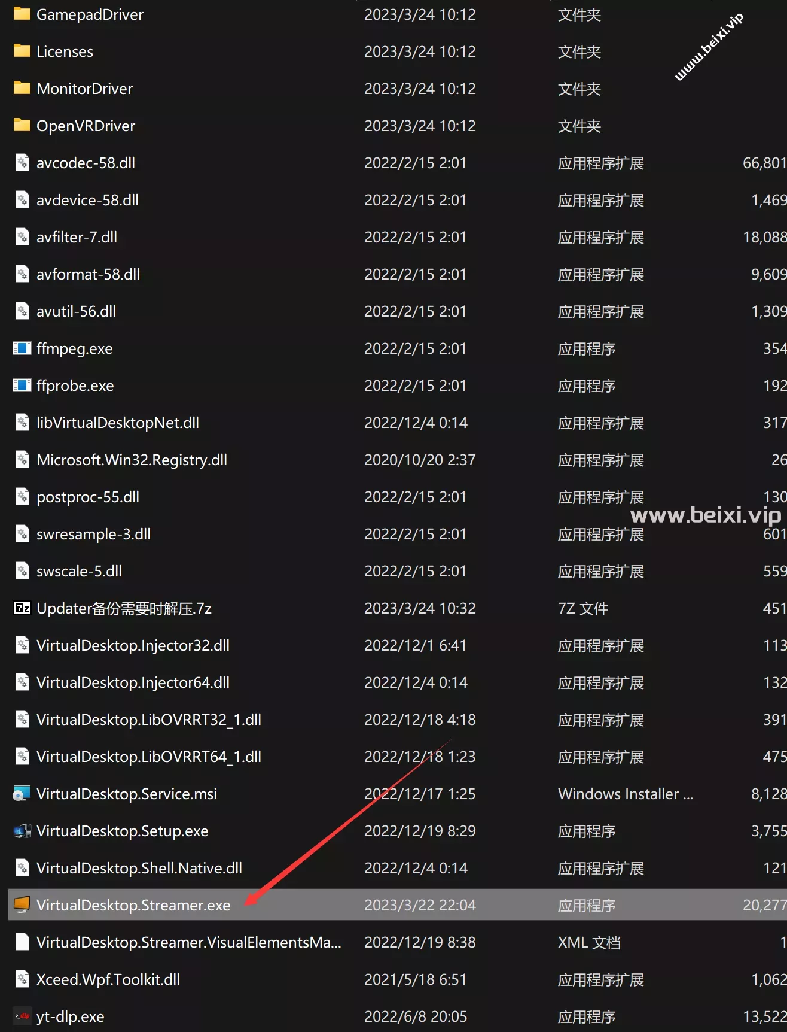Select the Microsoft.Win32.Registry.dll file icon
Viewport: 787px width, 1032px height.
click(x=22, y=460)
